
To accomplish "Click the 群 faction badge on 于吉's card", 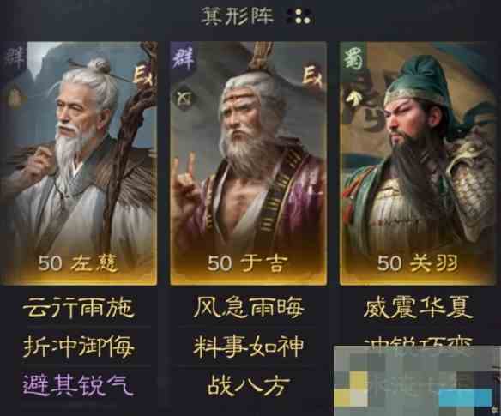I will [x=183, y=59].
